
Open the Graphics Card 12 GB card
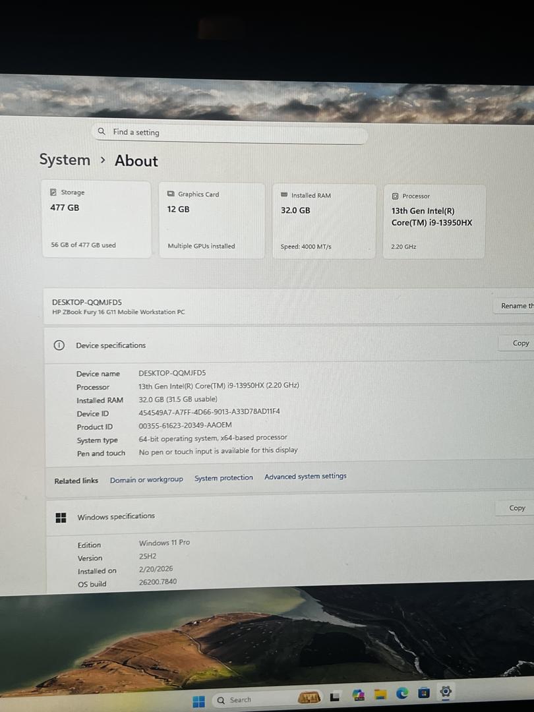pyautogui.click(x=212, y=221)
